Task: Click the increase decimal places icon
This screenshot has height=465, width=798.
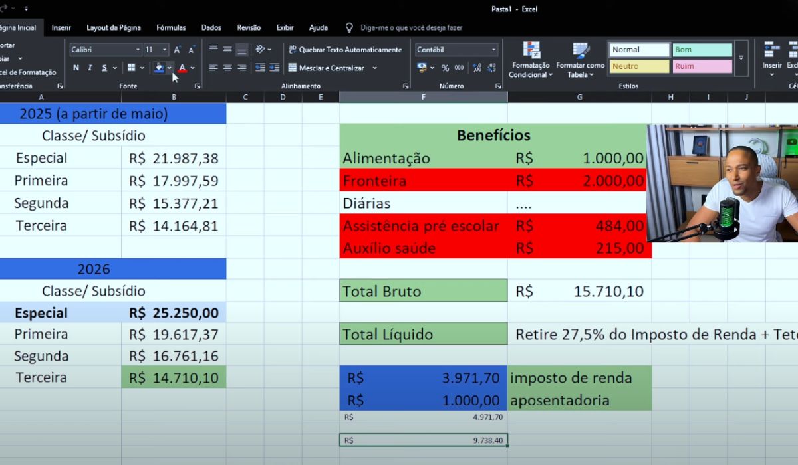Action: (x=477, y=68)
